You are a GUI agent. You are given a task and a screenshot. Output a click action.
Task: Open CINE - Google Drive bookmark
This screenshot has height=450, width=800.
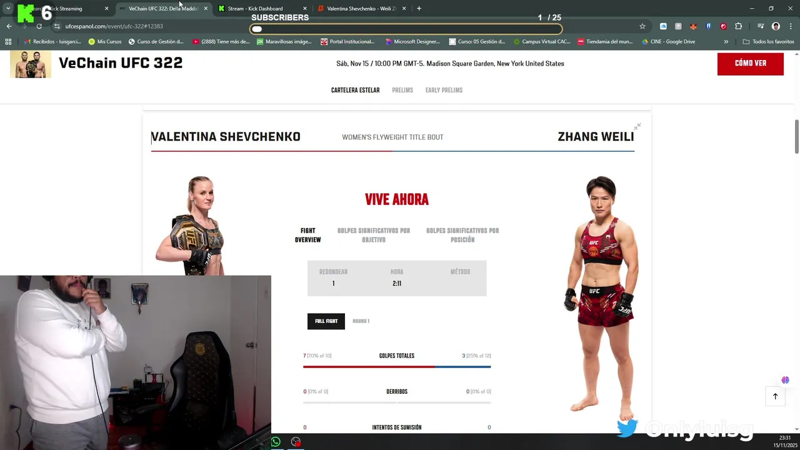point(668,42)
